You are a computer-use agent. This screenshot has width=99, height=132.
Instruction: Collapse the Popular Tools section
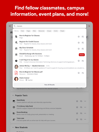click(13, 96)
